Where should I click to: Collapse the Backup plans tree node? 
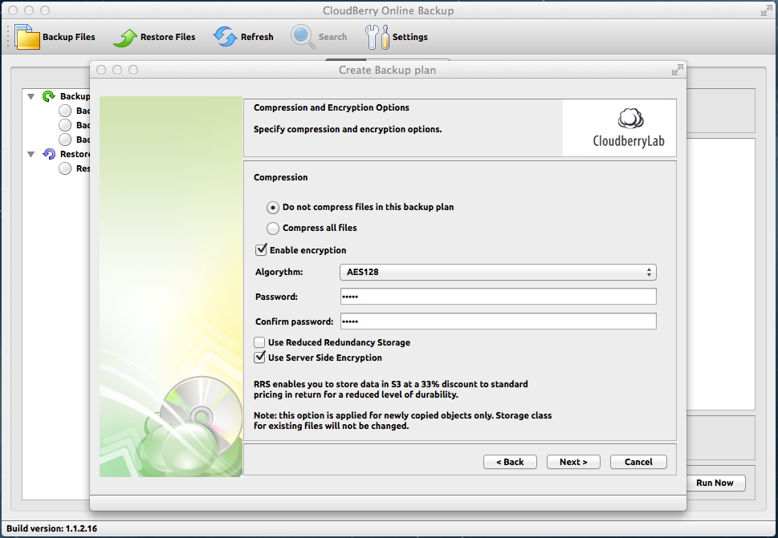31,96
